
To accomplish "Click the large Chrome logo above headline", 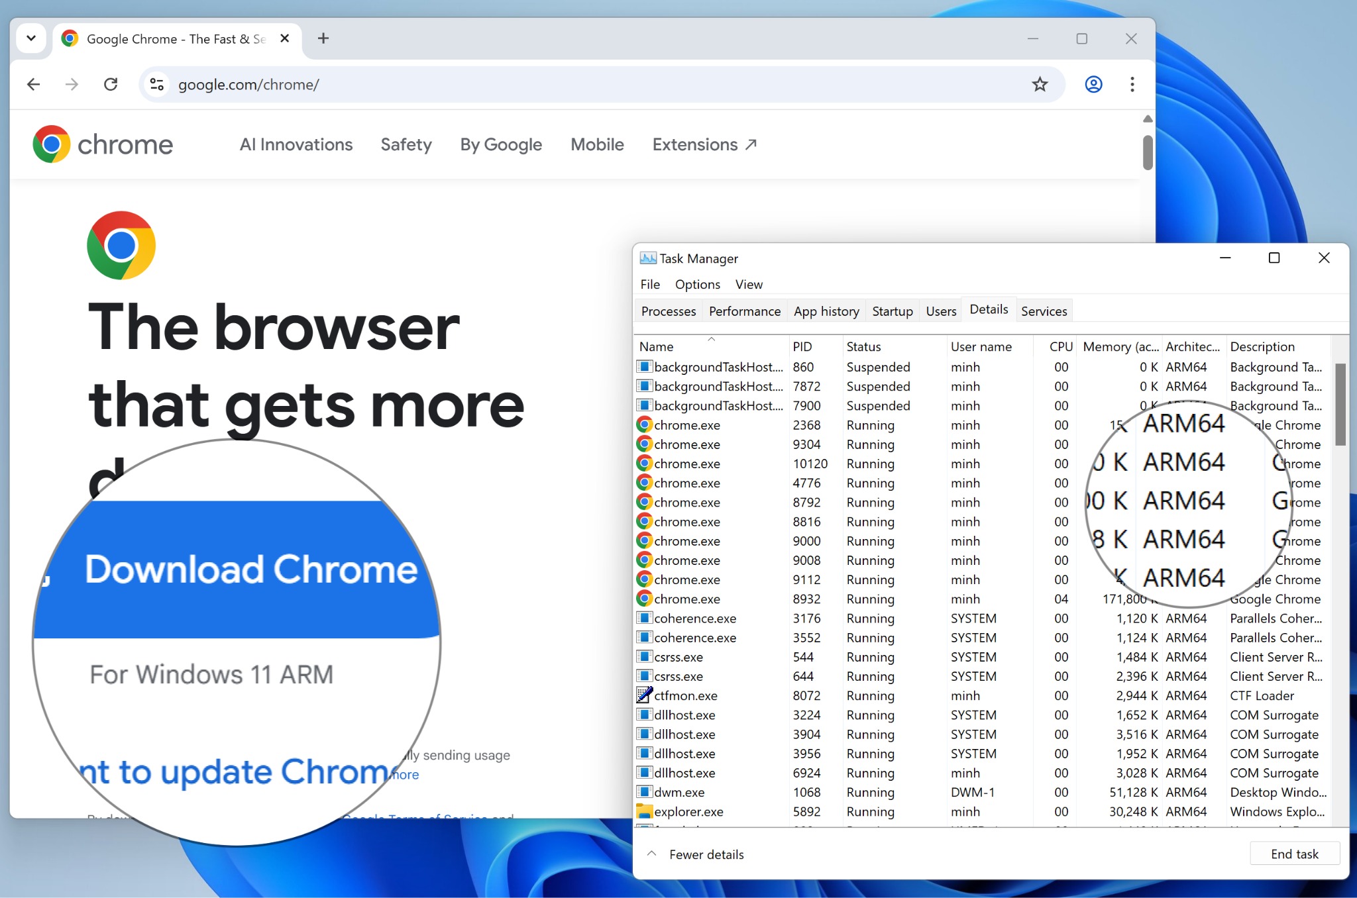I will [x=121, y=245].
